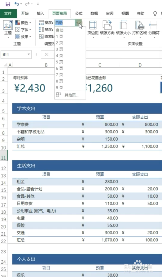Choose 8 页 in the width list

pos(70,81)
